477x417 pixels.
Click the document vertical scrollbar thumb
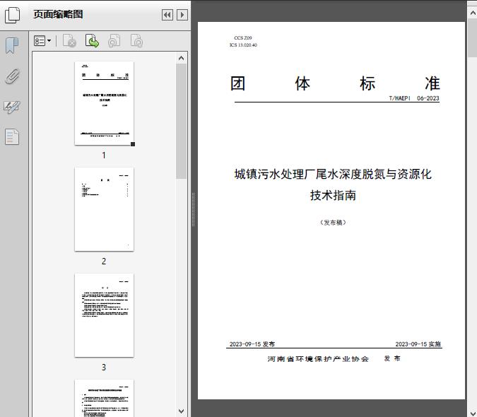pyautogui.click(x=473, y=38)
